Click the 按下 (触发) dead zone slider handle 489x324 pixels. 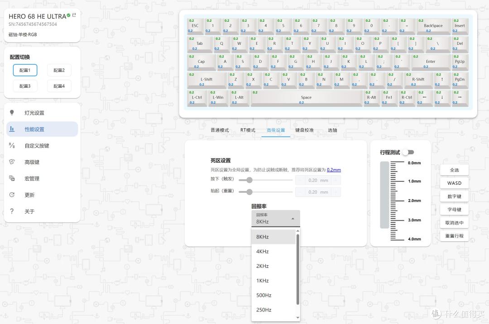coord(249,180)
